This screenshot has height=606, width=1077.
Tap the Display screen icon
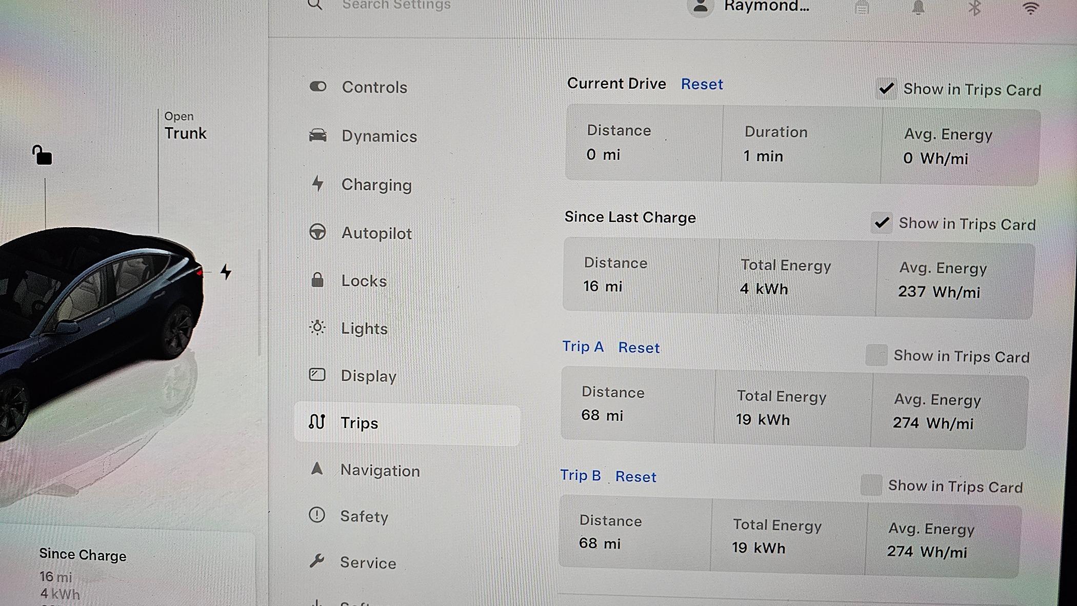click(317, 375)
